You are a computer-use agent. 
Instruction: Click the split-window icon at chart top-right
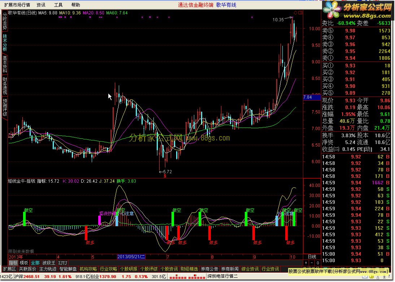(300, 13)
